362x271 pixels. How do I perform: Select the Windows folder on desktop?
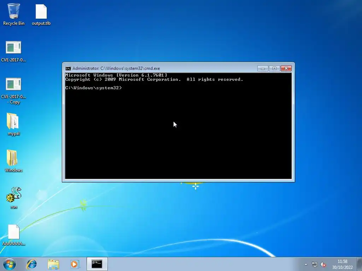[13, 161]
